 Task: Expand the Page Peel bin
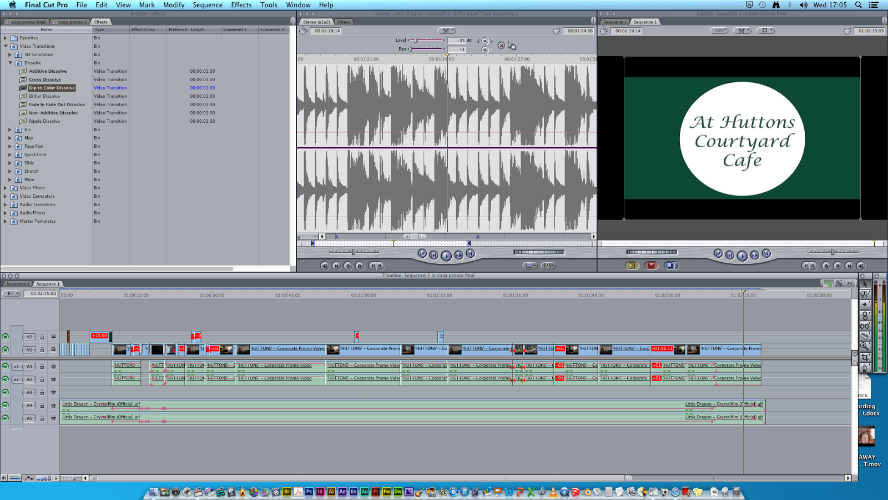tap(10, 146)
